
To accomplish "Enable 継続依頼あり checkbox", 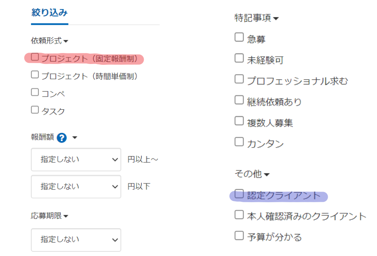I will (239, 100).
